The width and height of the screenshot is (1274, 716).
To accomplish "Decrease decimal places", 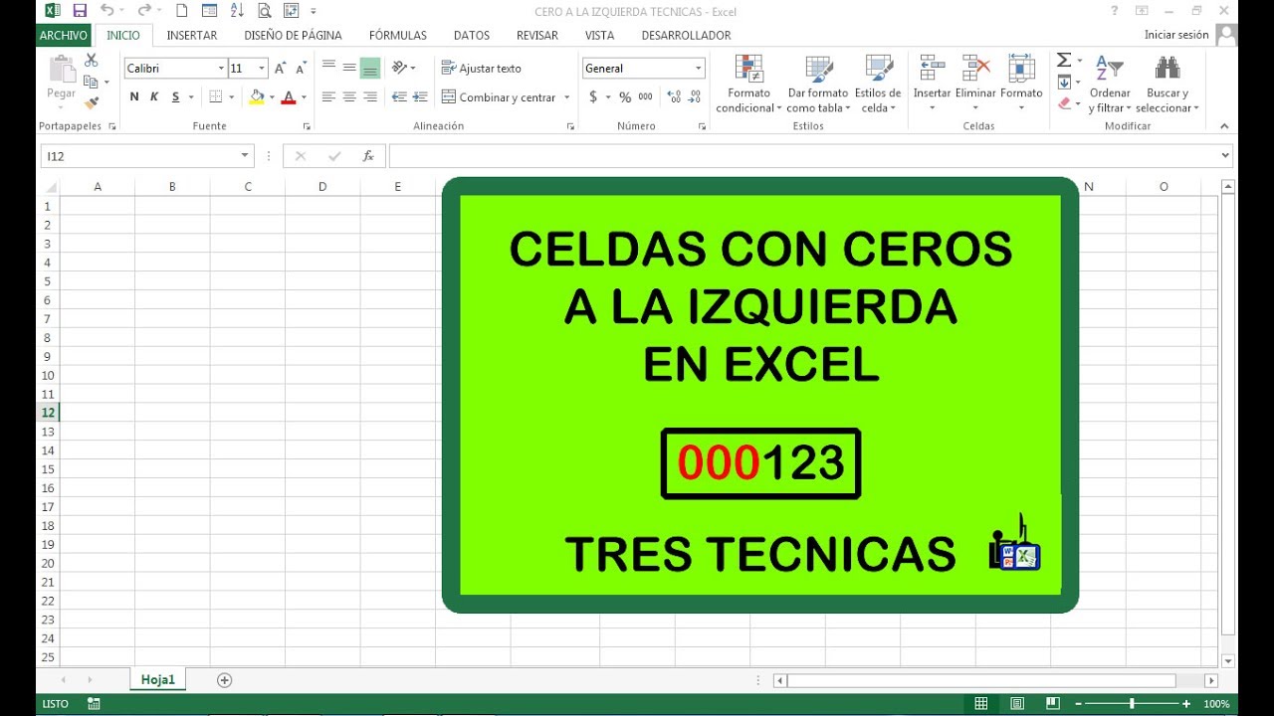I will (x=695, y=97).
